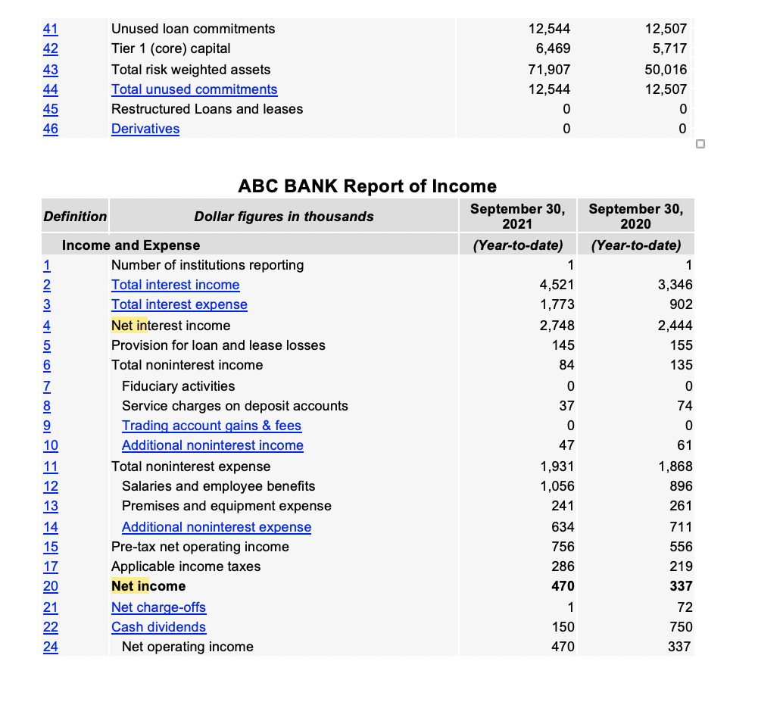Click the Definition column header

point(76,216)
